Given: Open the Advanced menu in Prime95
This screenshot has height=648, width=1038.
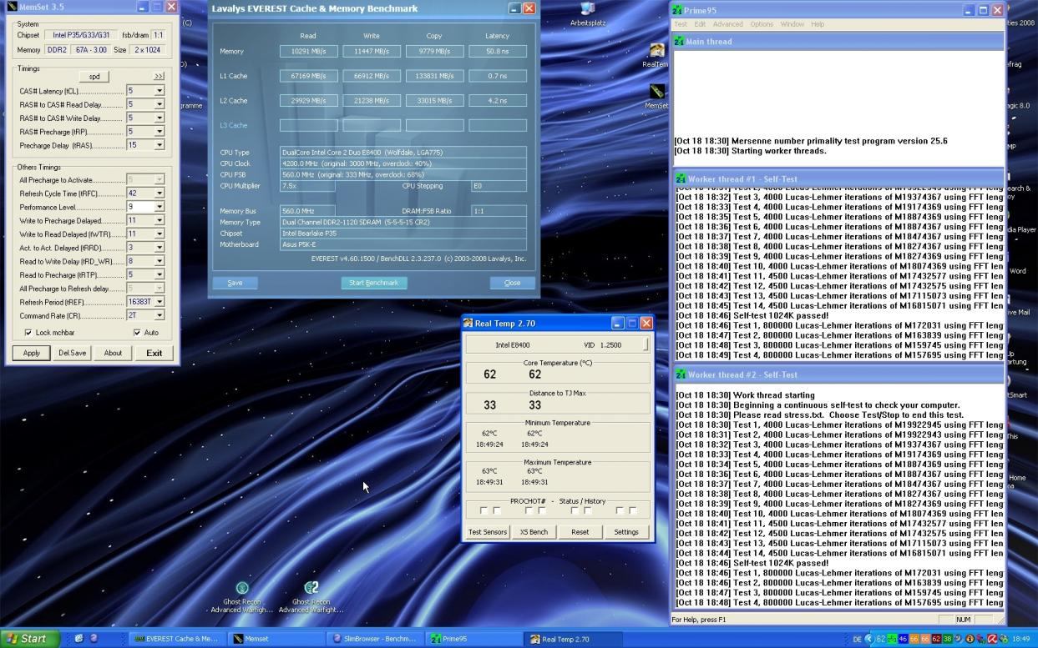Looking at the screenshot, I should pos(727,24).
